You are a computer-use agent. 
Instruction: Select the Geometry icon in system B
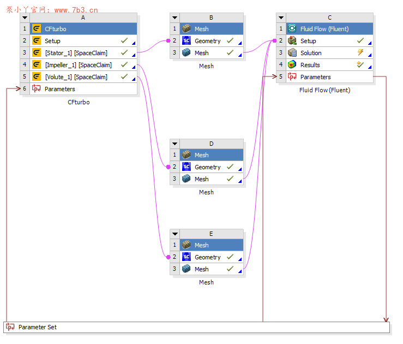click(187, 41)
